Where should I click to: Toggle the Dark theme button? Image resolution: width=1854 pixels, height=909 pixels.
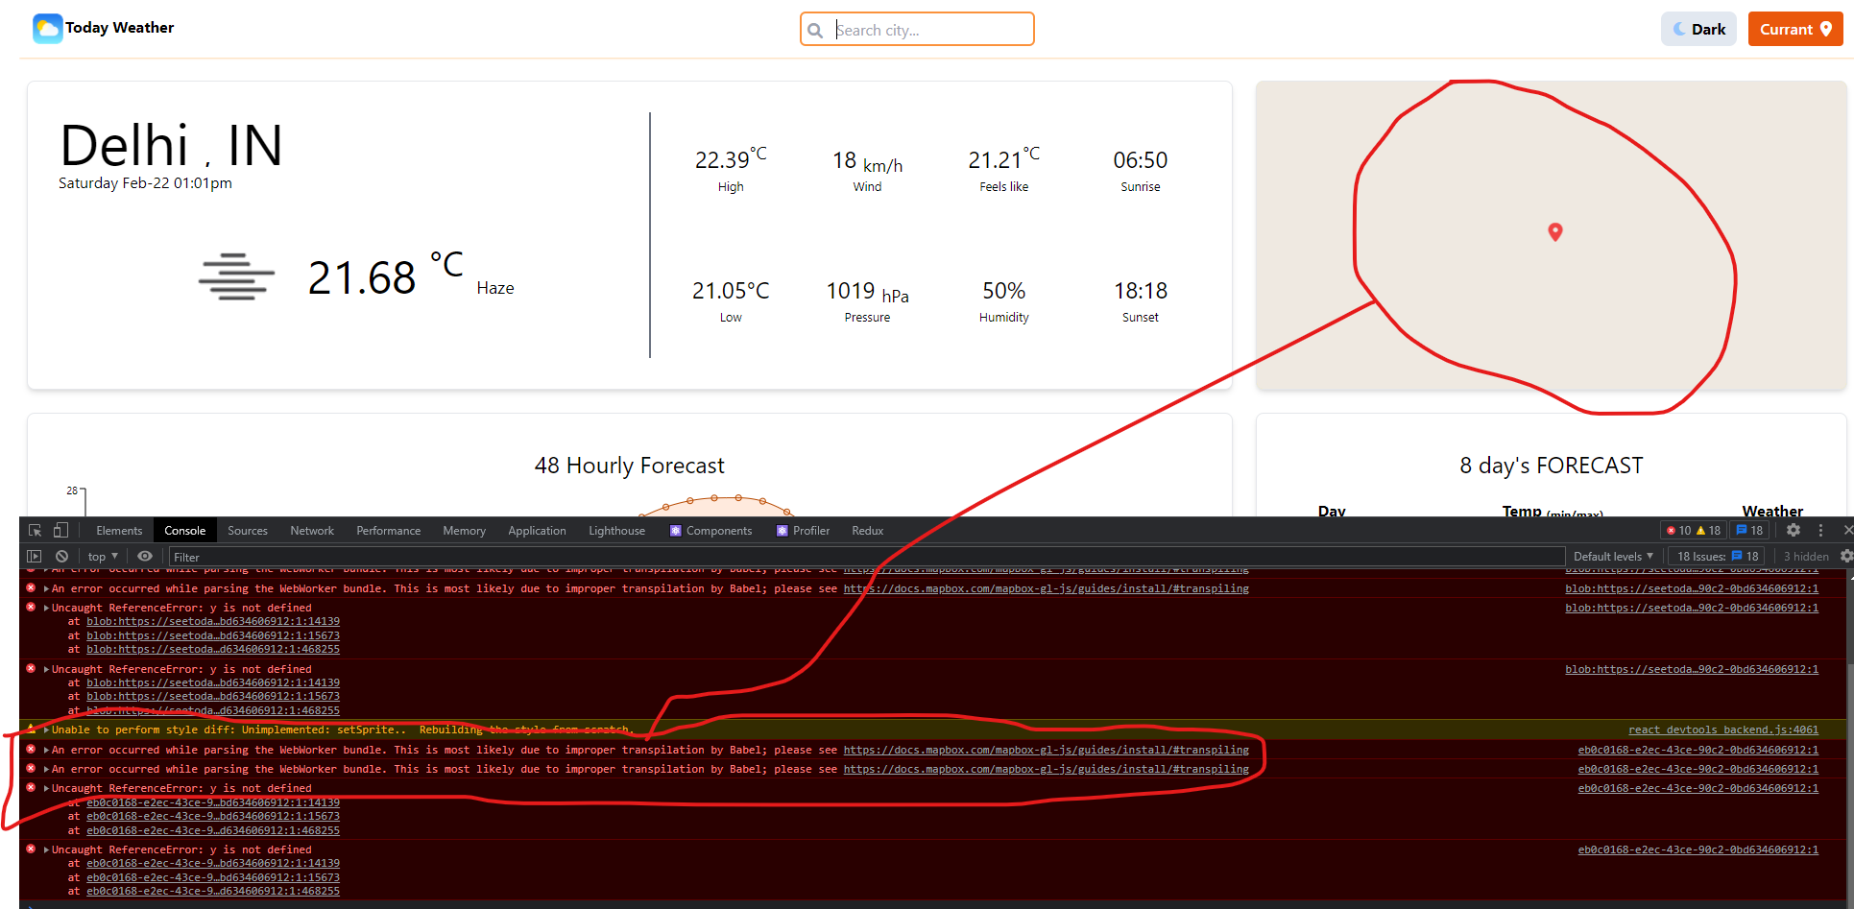tap(1698, 29)
